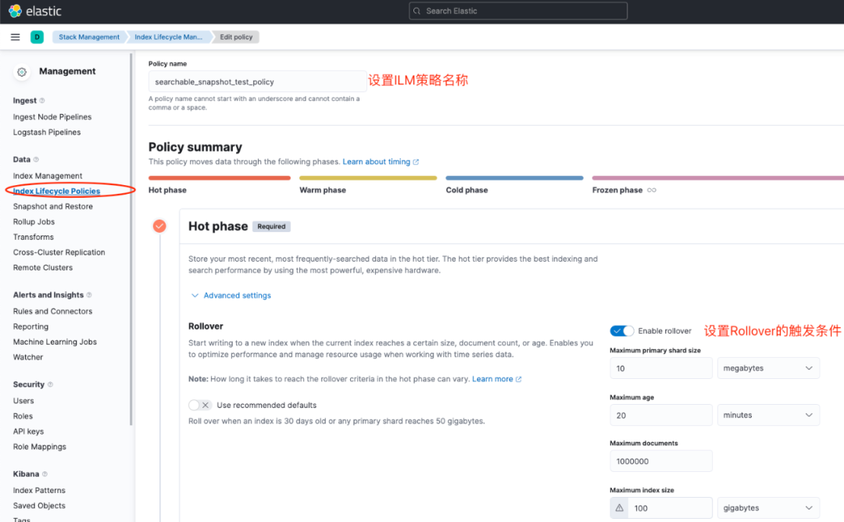Open the megabytes unit dropdown
Screen dimensions: 844x522
click(x=768, y=368)
